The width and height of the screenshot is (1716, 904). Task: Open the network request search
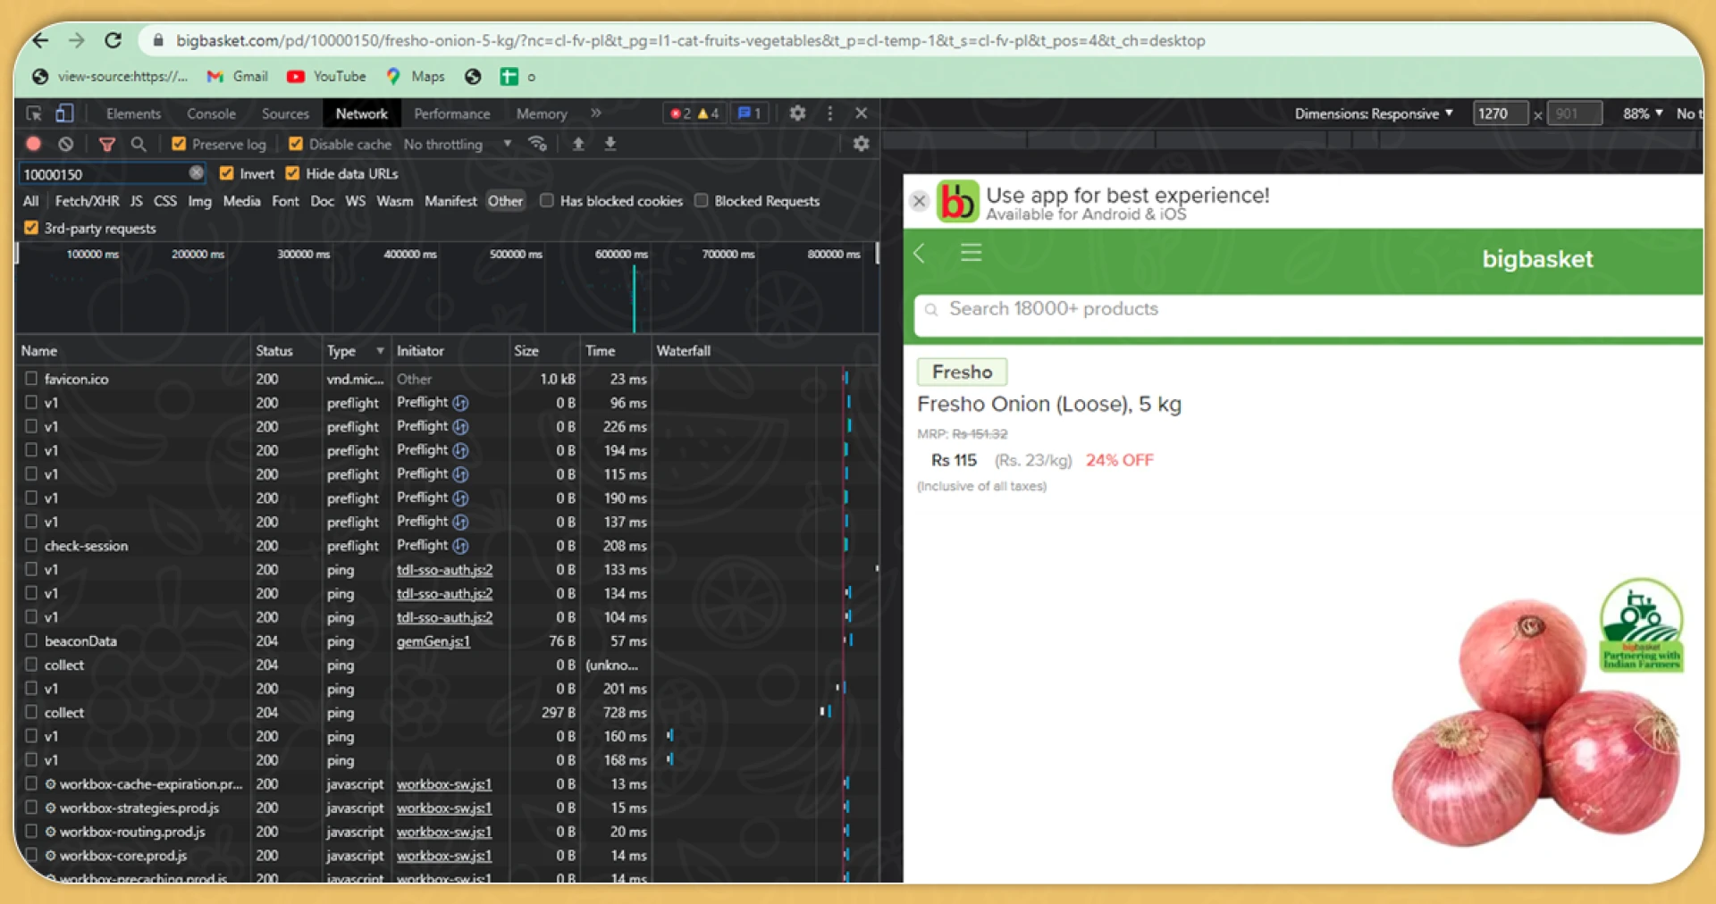pyautogui.click(x=139, y=143)
